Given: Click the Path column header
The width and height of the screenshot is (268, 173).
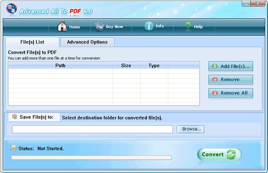Looking at the screenshot, I should (60, 66).
